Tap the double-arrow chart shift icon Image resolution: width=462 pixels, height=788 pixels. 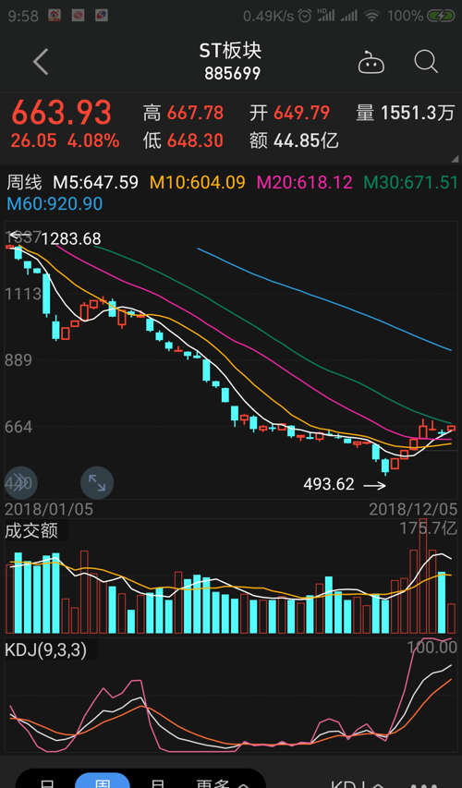[x=20, y=483]
